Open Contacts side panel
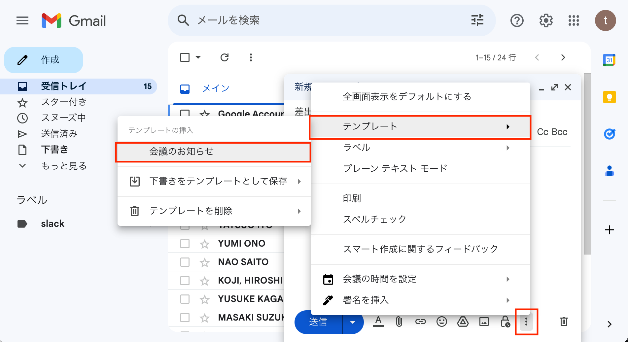The width and height of the screenshot is (628, 342). click(x=609, y=171)
